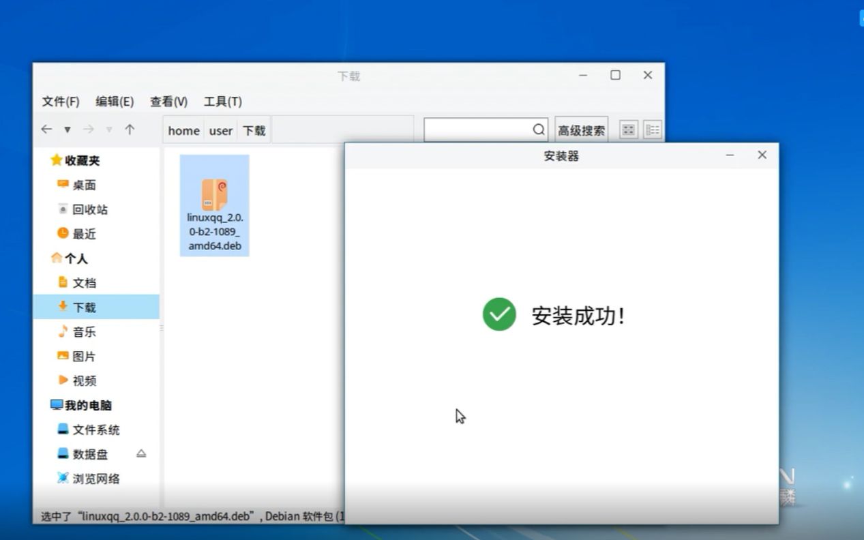Jump to the home breadcrumb folder

pyautogui.click(x=183, y=130)
